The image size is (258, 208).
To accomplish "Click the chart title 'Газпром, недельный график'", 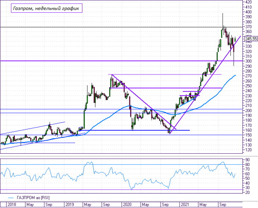I will coord(47,8).
